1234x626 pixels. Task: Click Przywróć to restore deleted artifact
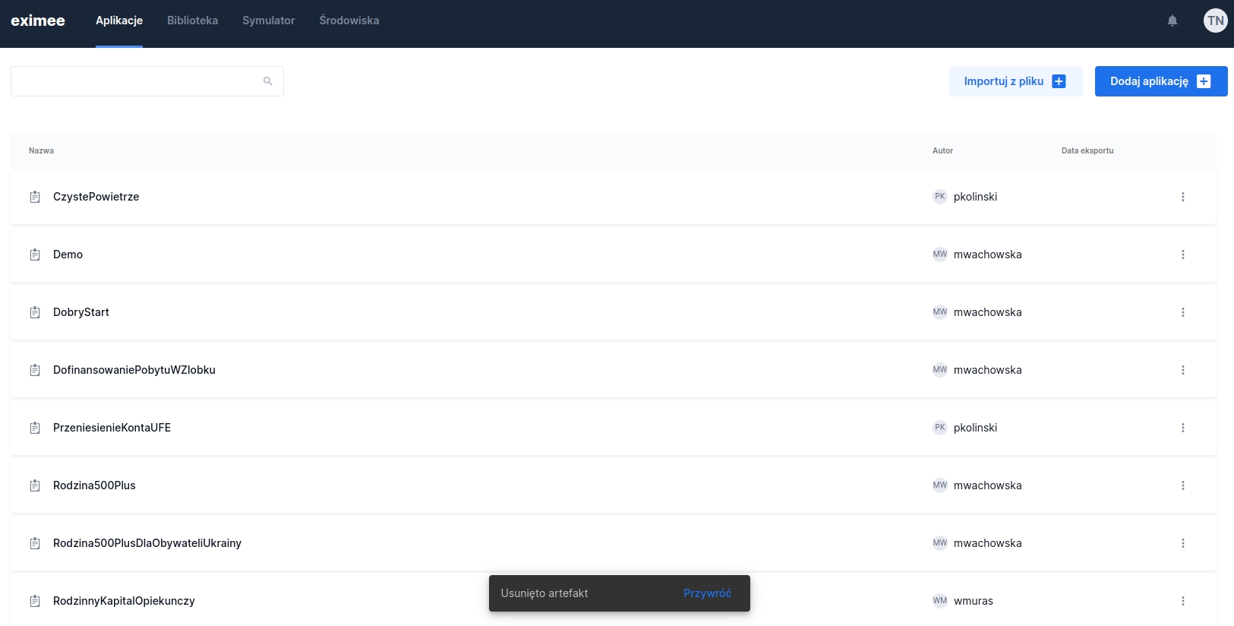pyautogui.click(x=707, y=593)
